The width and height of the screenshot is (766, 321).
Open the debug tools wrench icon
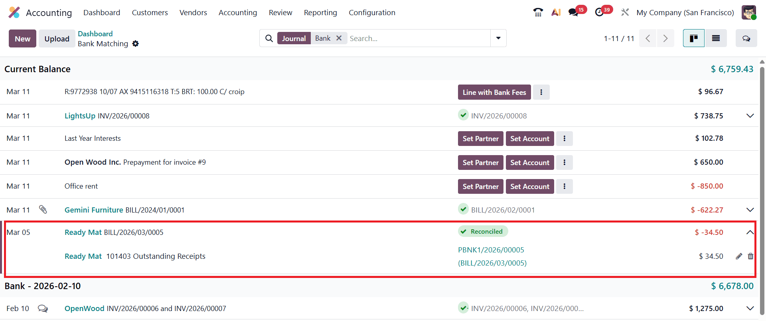coord(625,12)
